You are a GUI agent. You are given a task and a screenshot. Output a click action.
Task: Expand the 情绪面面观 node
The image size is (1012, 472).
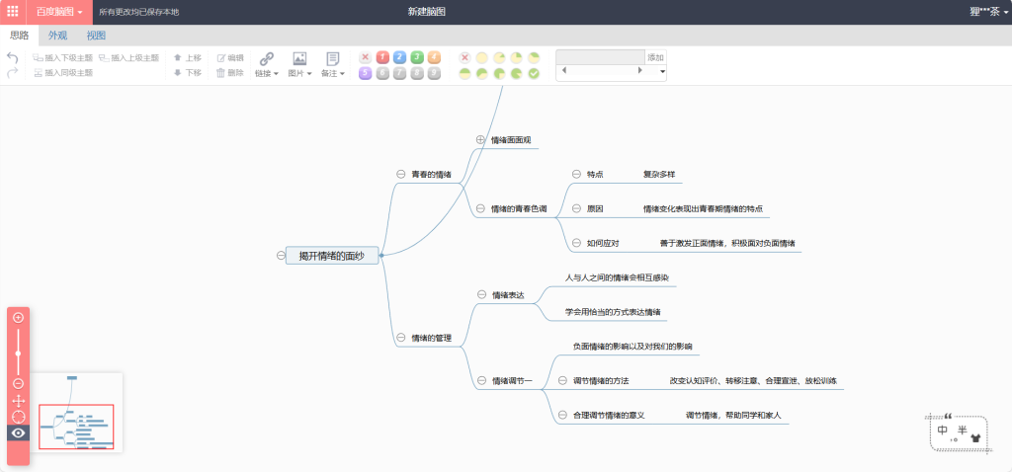480,139
